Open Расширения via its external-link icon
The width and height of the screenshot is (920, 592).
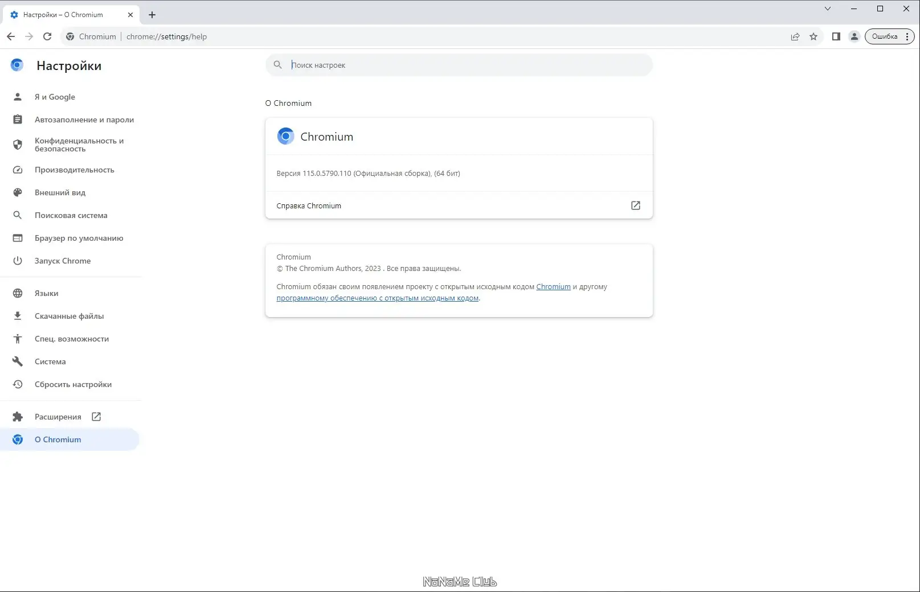click(96, 416)
